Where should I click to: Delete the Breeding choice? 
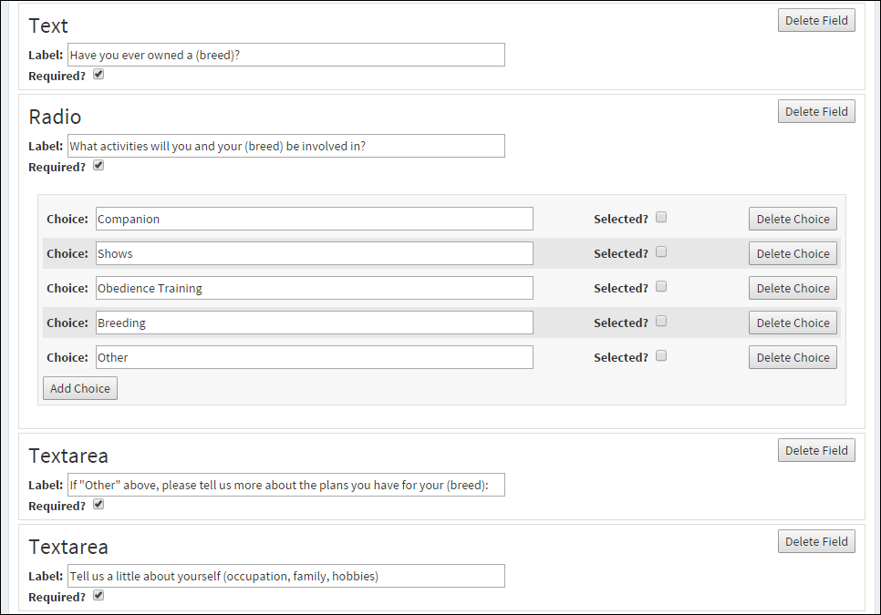[793, 323]
